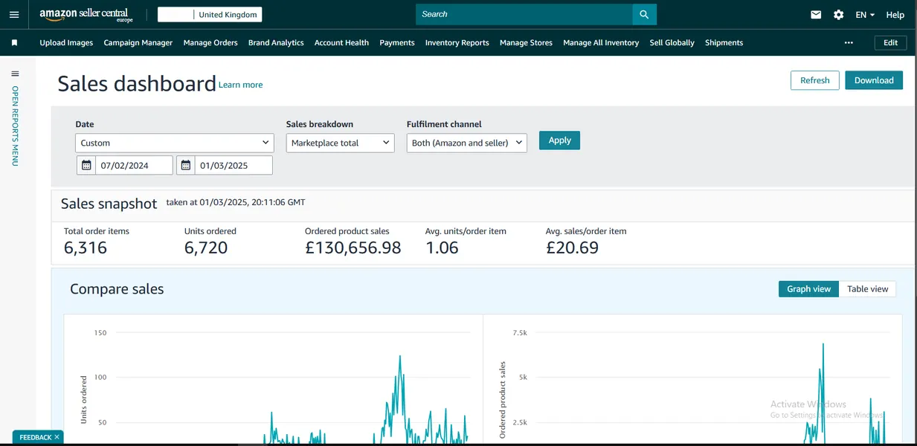This screenshot has height=446, width=917.
Task: Open the Fulfilment channel dropdown
Action: pyautogui.click(x=467, y=143)
